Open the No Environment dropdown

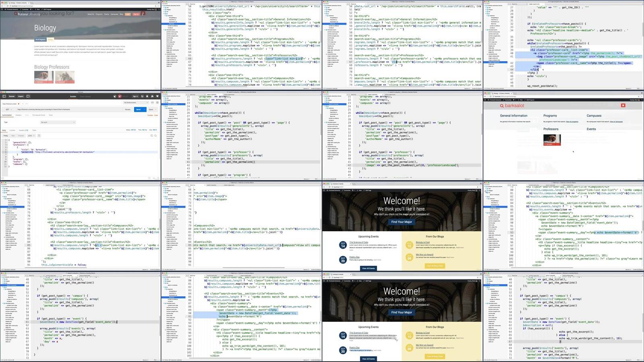coord(137,103)
